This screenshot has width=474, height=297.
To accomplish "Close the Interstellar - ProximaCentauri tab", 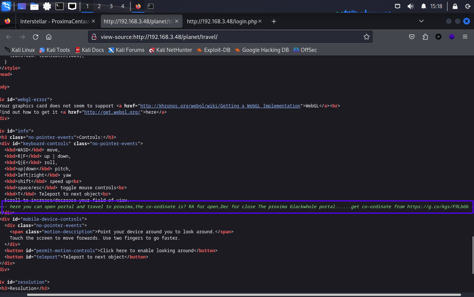I will click(93, 21).
